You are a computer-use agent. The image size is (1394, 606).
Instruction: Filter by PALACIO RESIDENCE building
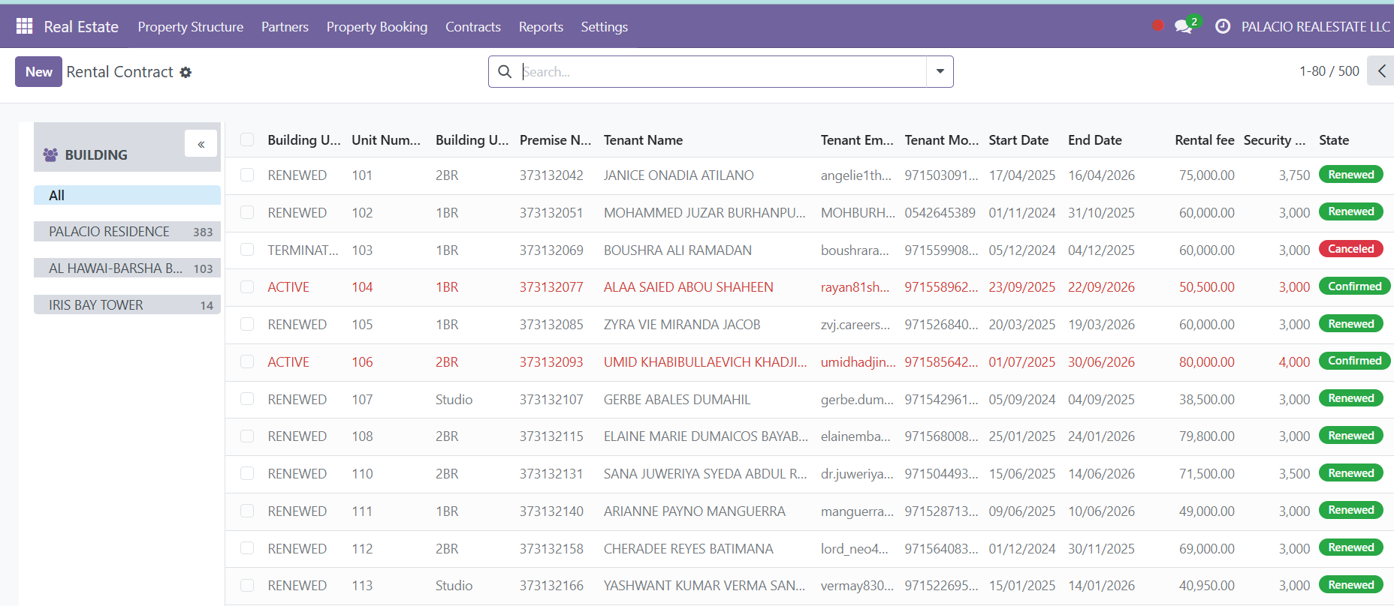pyautogui.click(x=127, y=232)
